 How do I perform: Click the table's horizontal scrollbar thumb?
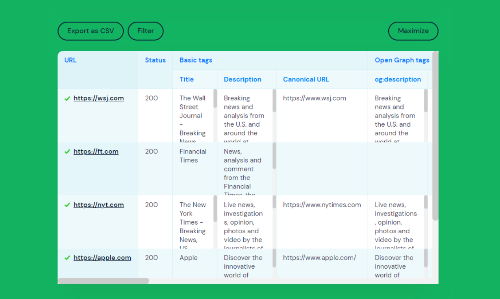pyautogui.click(x=104, y=281)
